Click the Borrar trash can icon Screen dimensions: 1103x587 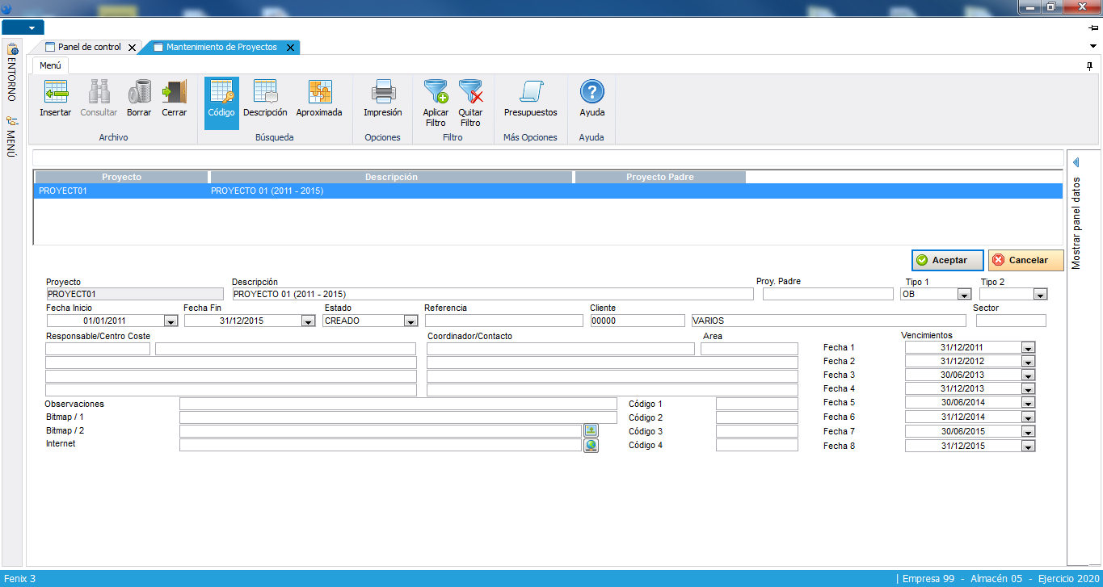pos(139,93)
